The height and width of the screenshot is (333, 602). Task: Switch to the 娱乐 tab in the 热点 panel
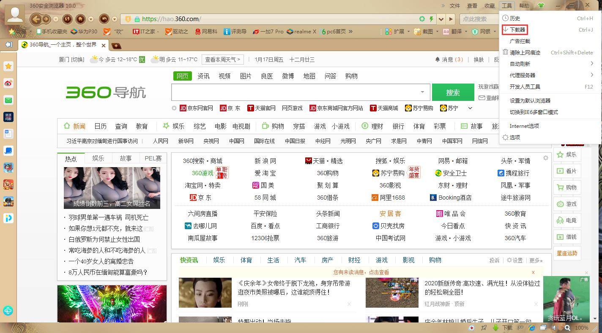coord(98,158)
